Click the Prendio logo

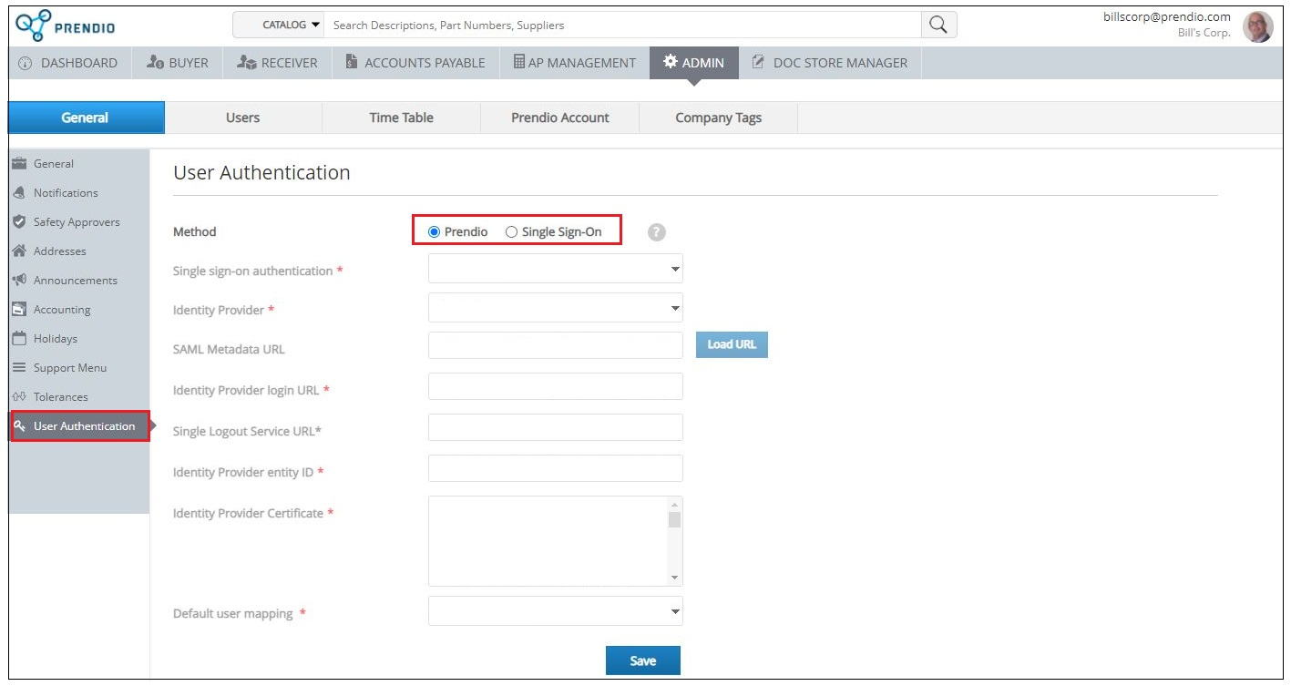click(x=66, y=26)
